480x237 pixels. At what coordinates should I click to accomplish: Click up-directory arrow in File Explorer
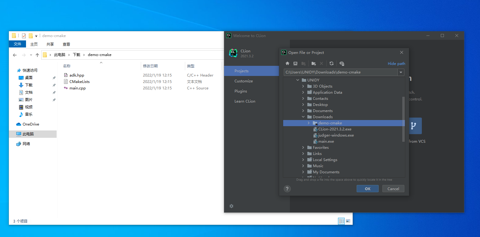37,55
